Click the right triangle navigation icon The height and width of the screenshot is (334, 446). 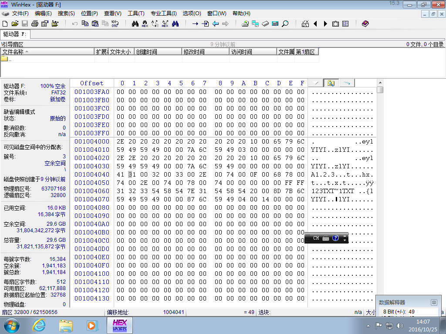[x=325, y=23]
